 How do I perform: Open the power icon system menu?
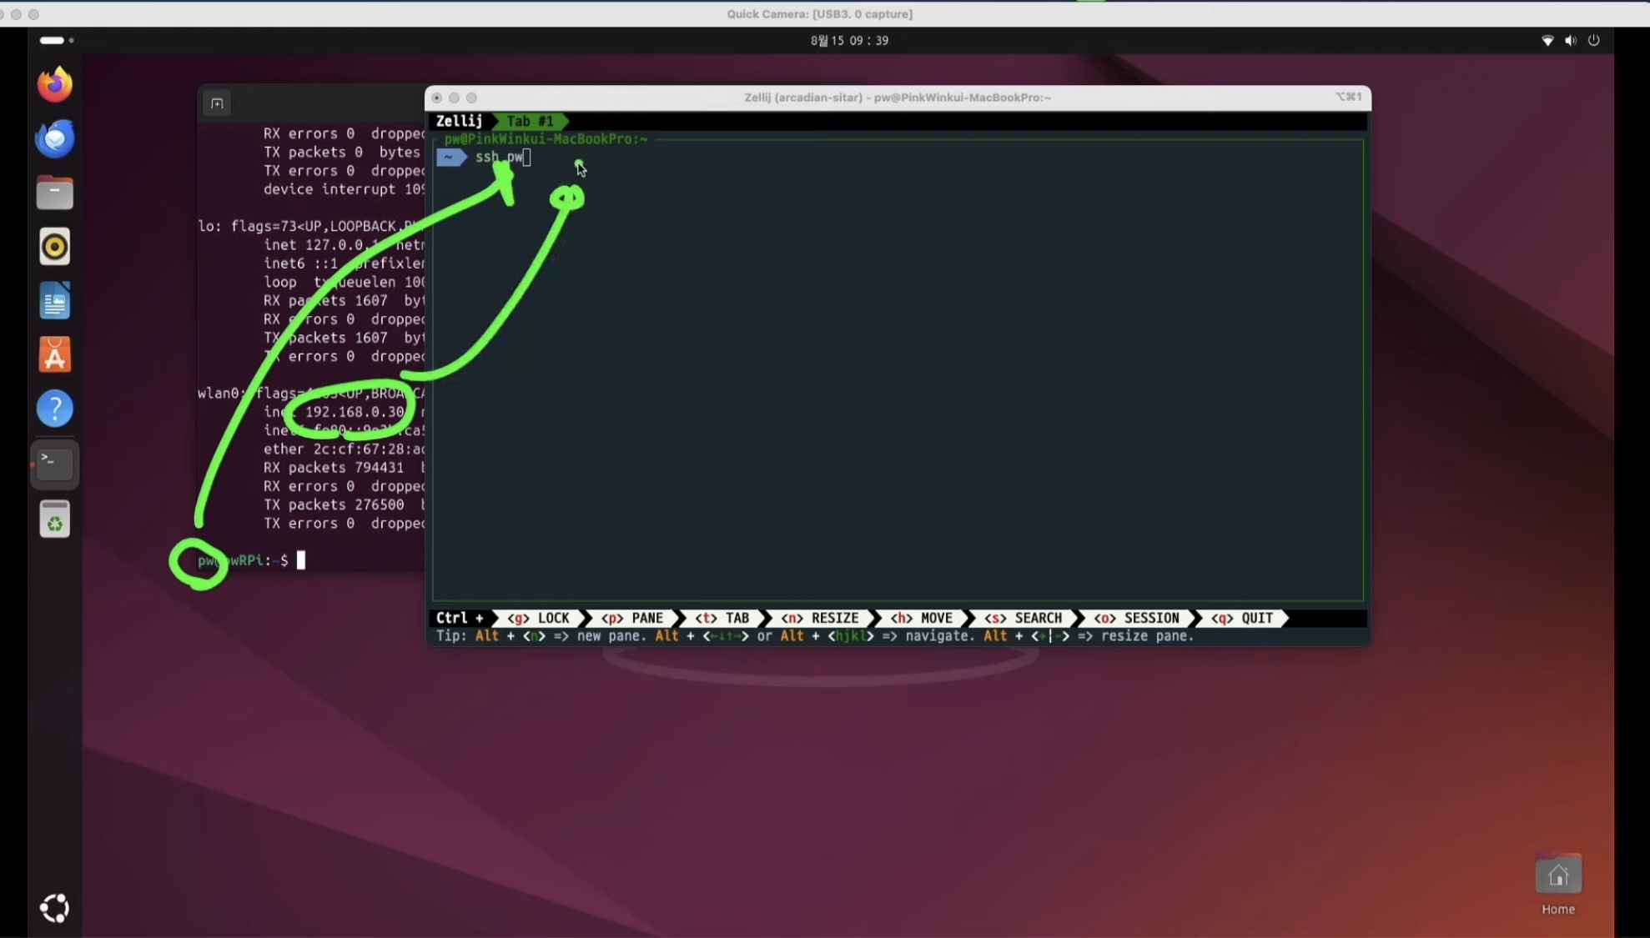tap(1594, 40)
